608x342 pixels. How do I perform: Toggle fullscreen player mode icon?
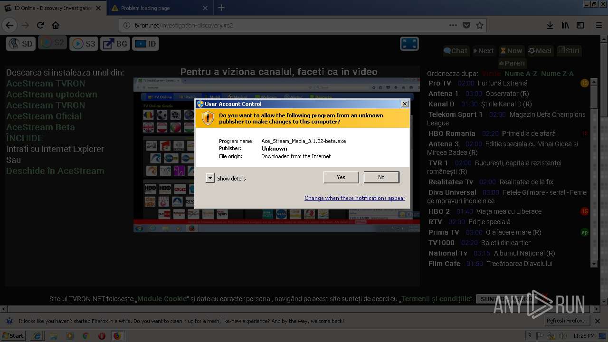[409, 44]
